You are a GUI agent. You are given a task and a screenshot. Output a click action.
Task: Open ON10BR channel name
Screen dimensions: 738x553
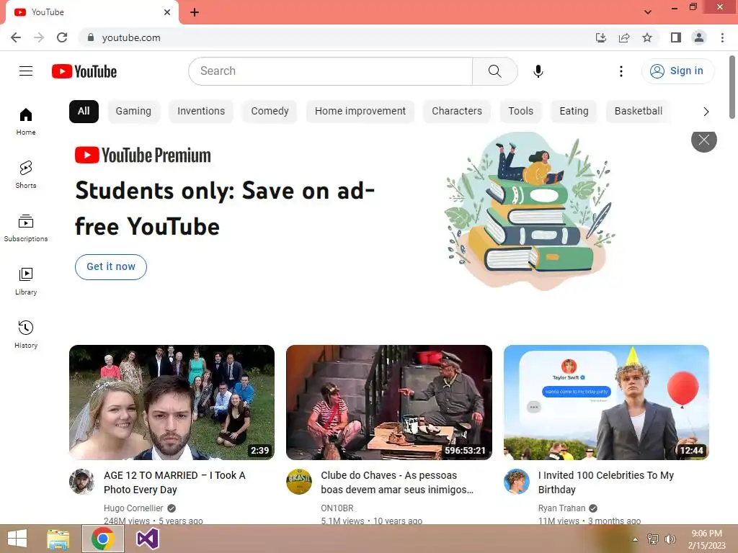(337, 508)
